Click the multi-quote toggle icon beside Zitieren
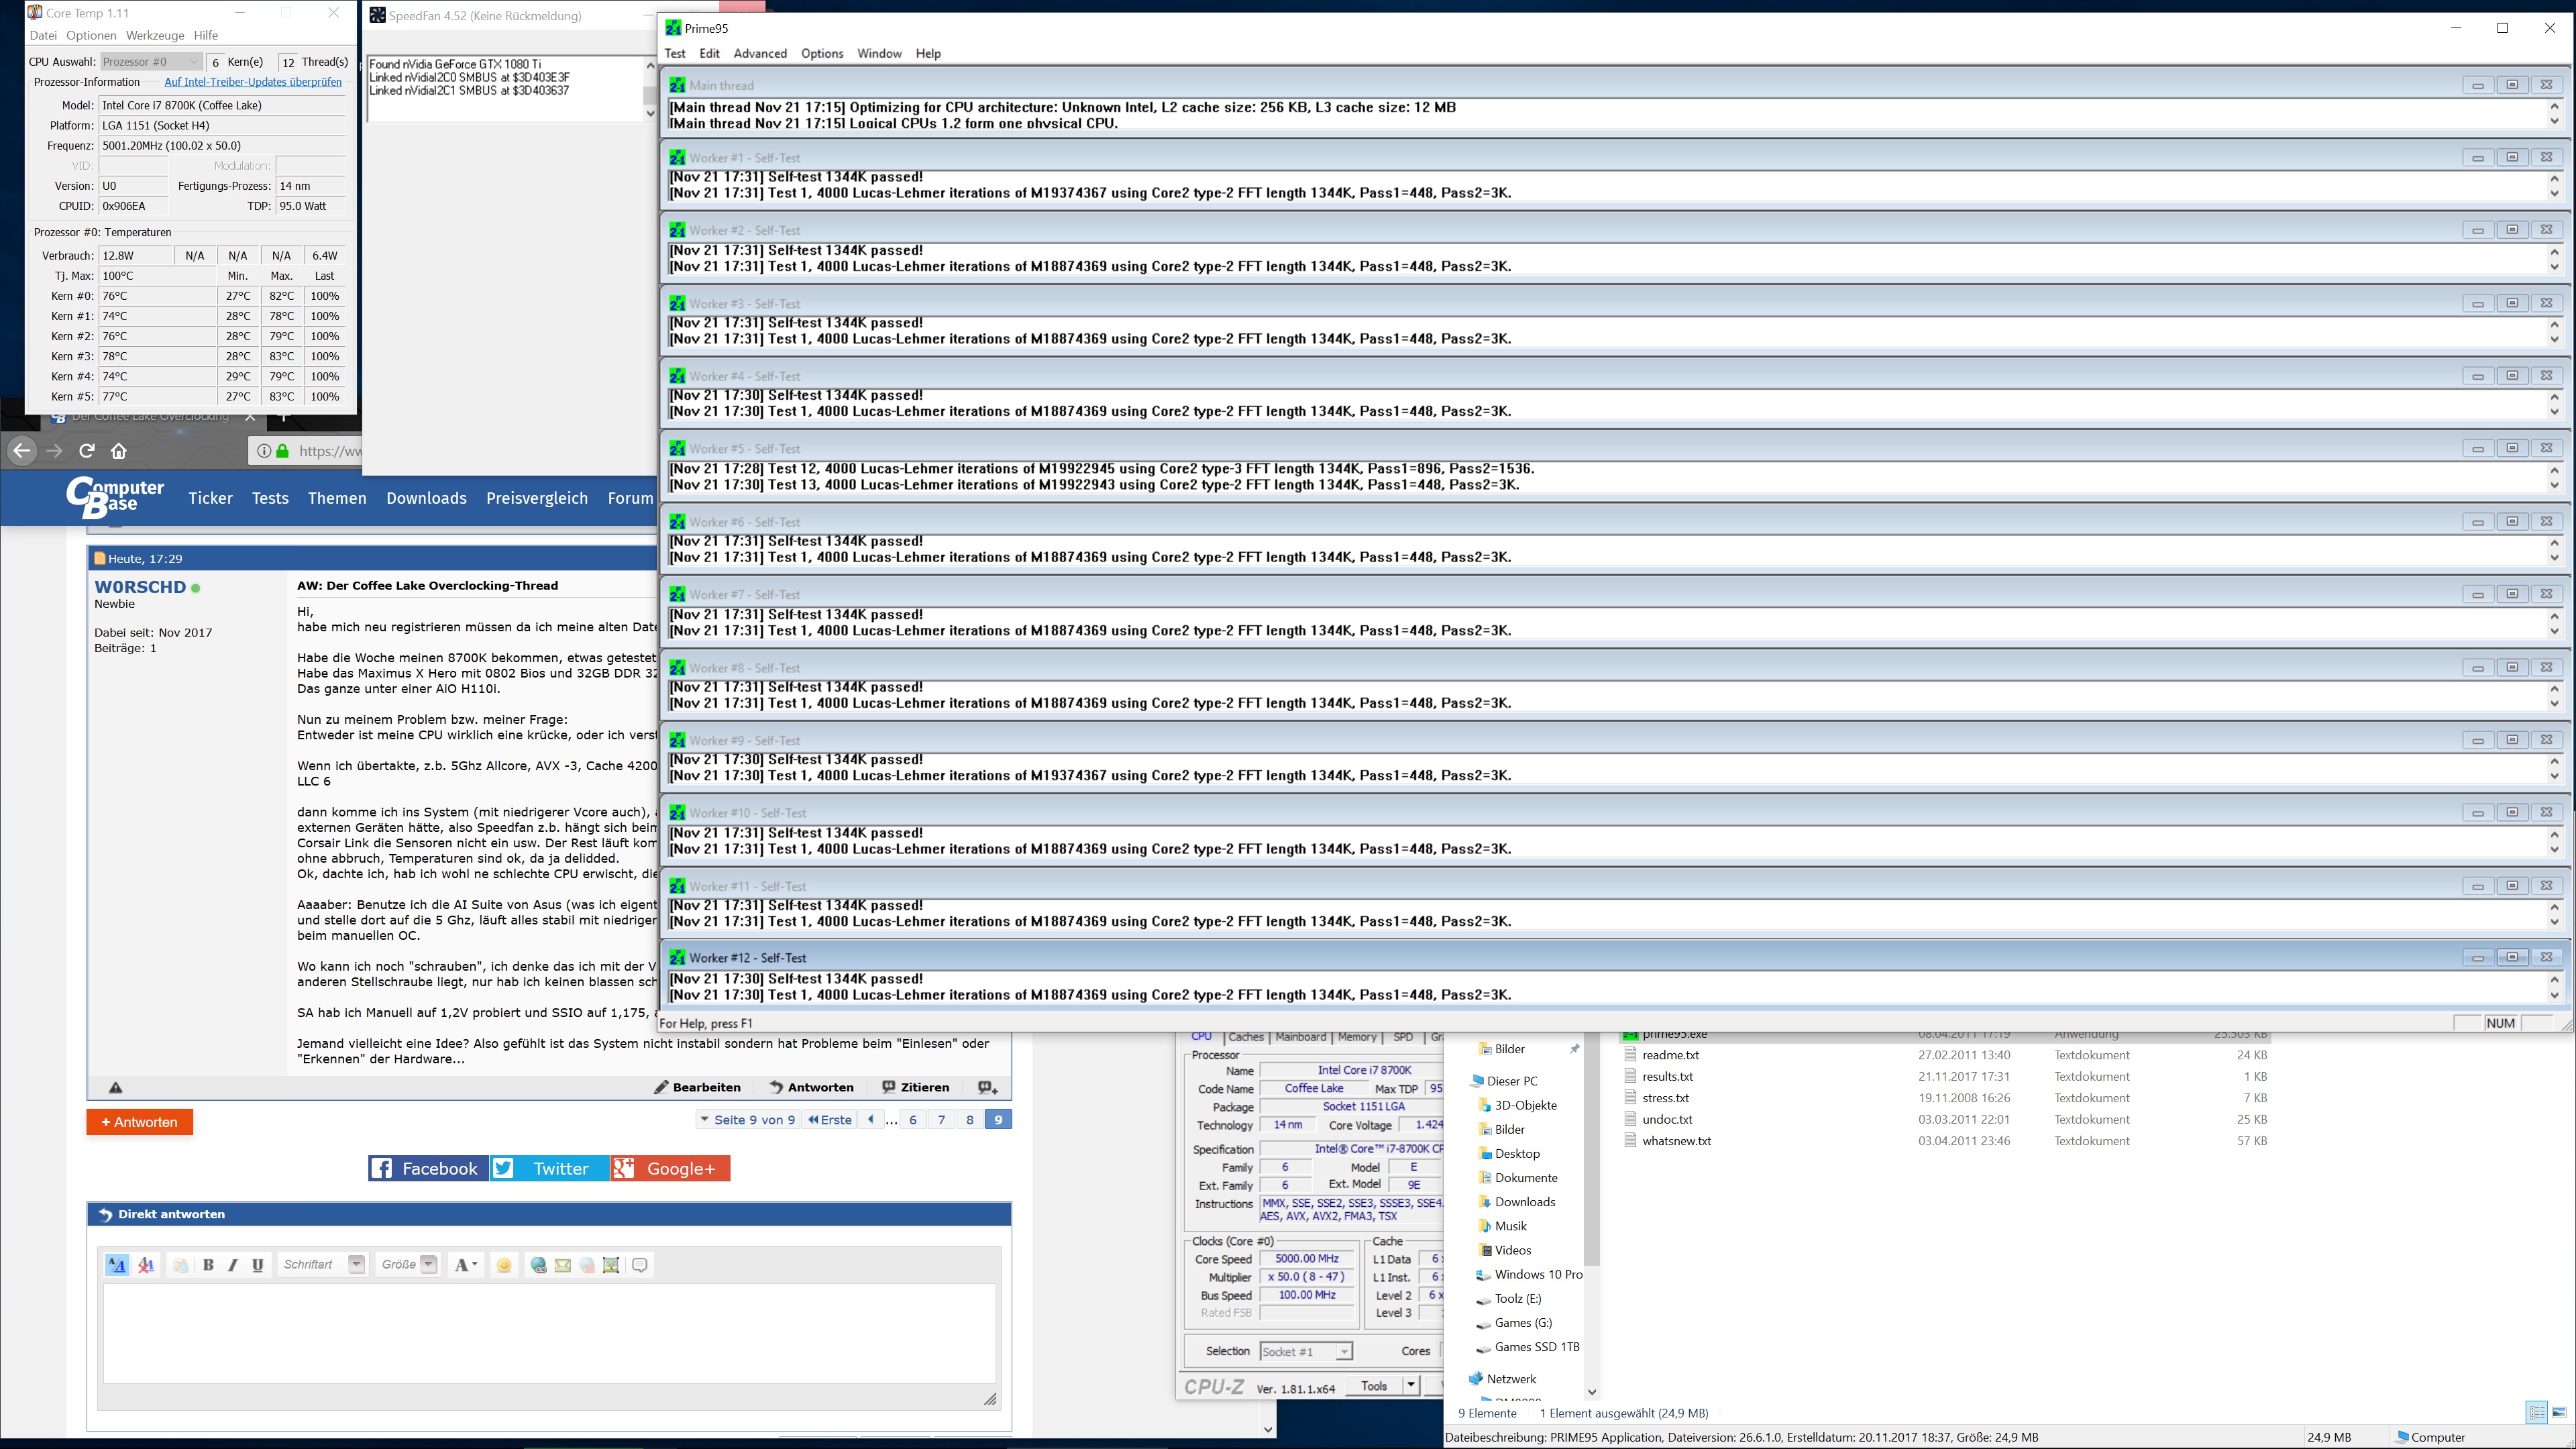Image resolution: width=2576 pixels, height=1449 pixels. [987, 1088]
